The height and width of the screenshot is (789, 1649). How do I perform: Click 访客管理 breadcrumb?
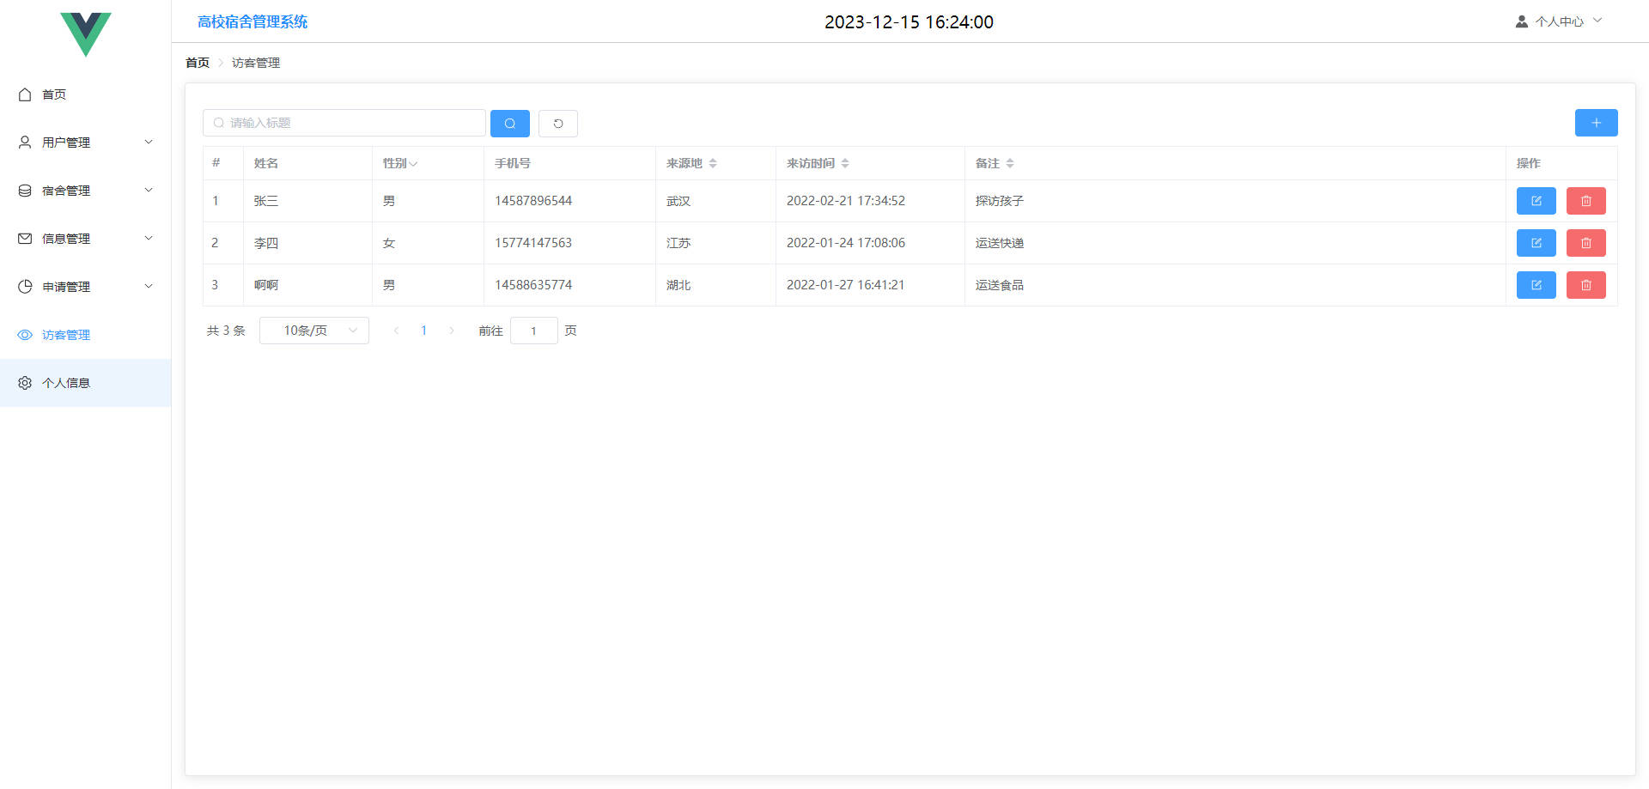(x=256, y=63)
